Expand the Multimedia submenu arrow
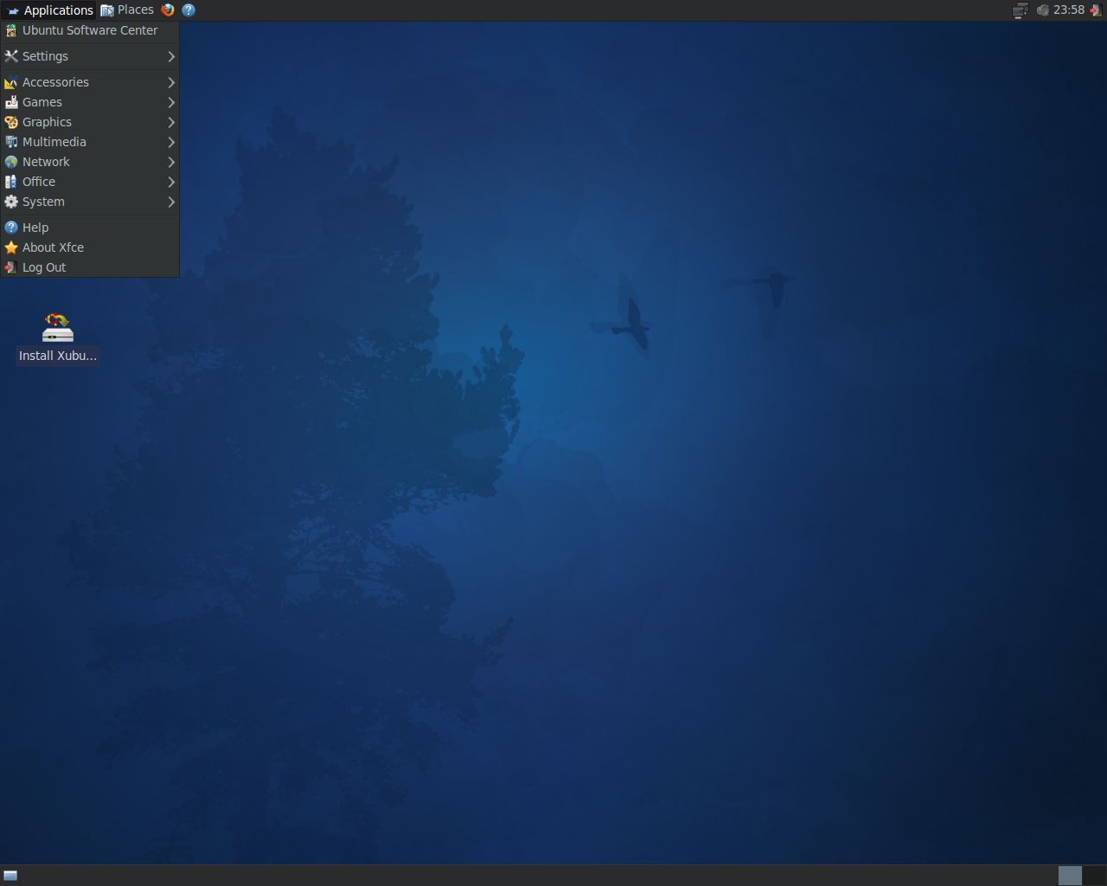The image size is (1107, 886). coord(171,142)
